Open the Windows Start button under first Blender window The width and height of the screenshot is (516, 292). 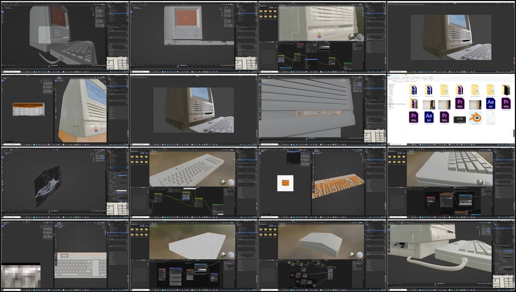coord(3,72)
